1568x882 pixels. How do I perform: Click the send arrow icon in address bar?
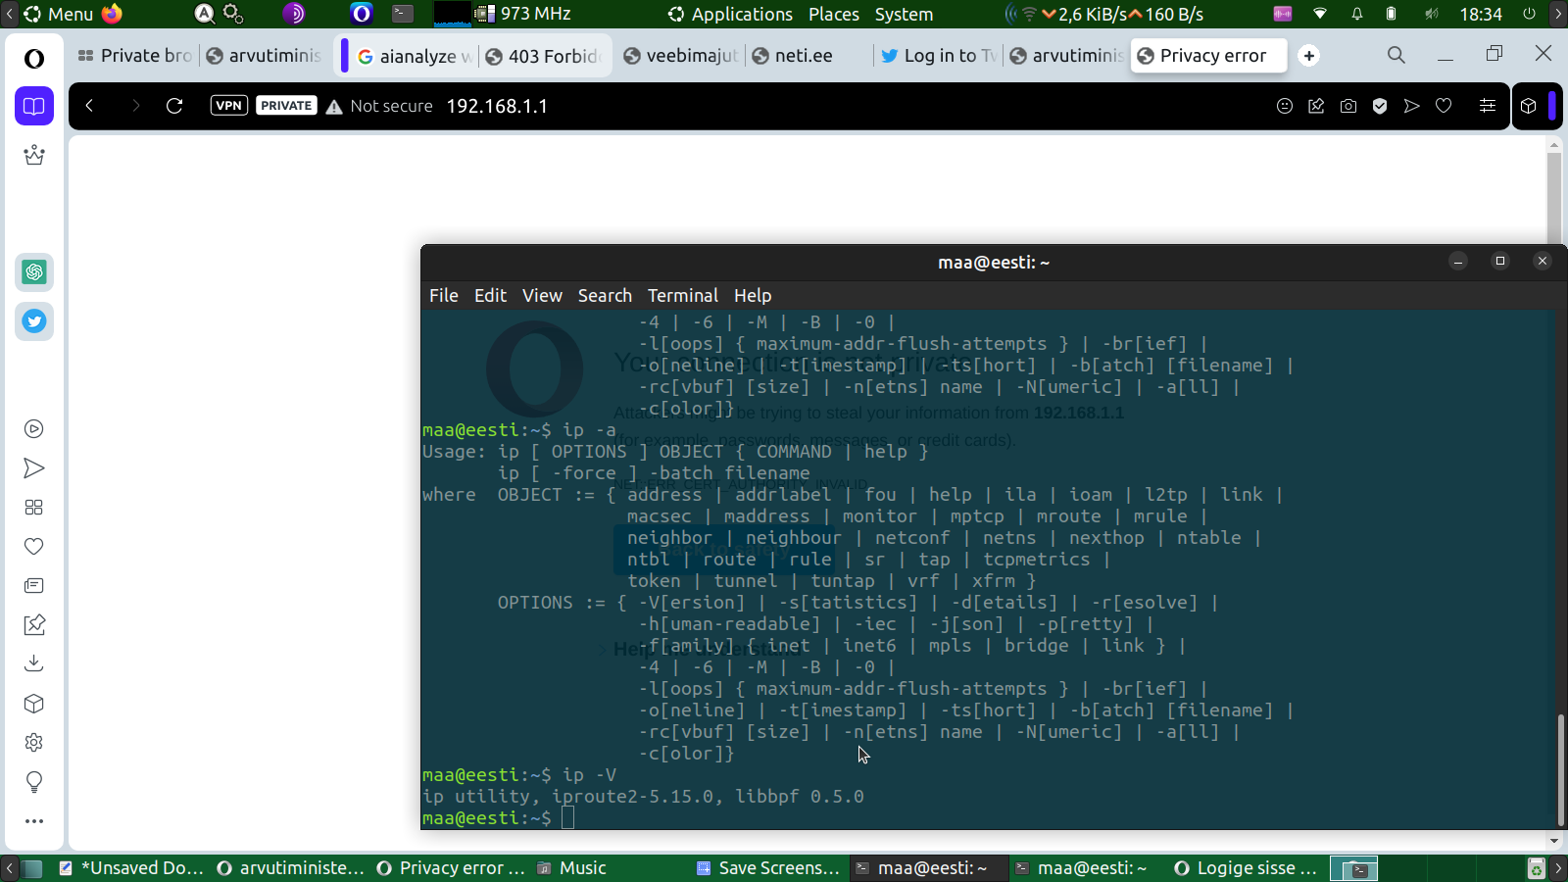pyautogui.click(x=1411, y=106)
